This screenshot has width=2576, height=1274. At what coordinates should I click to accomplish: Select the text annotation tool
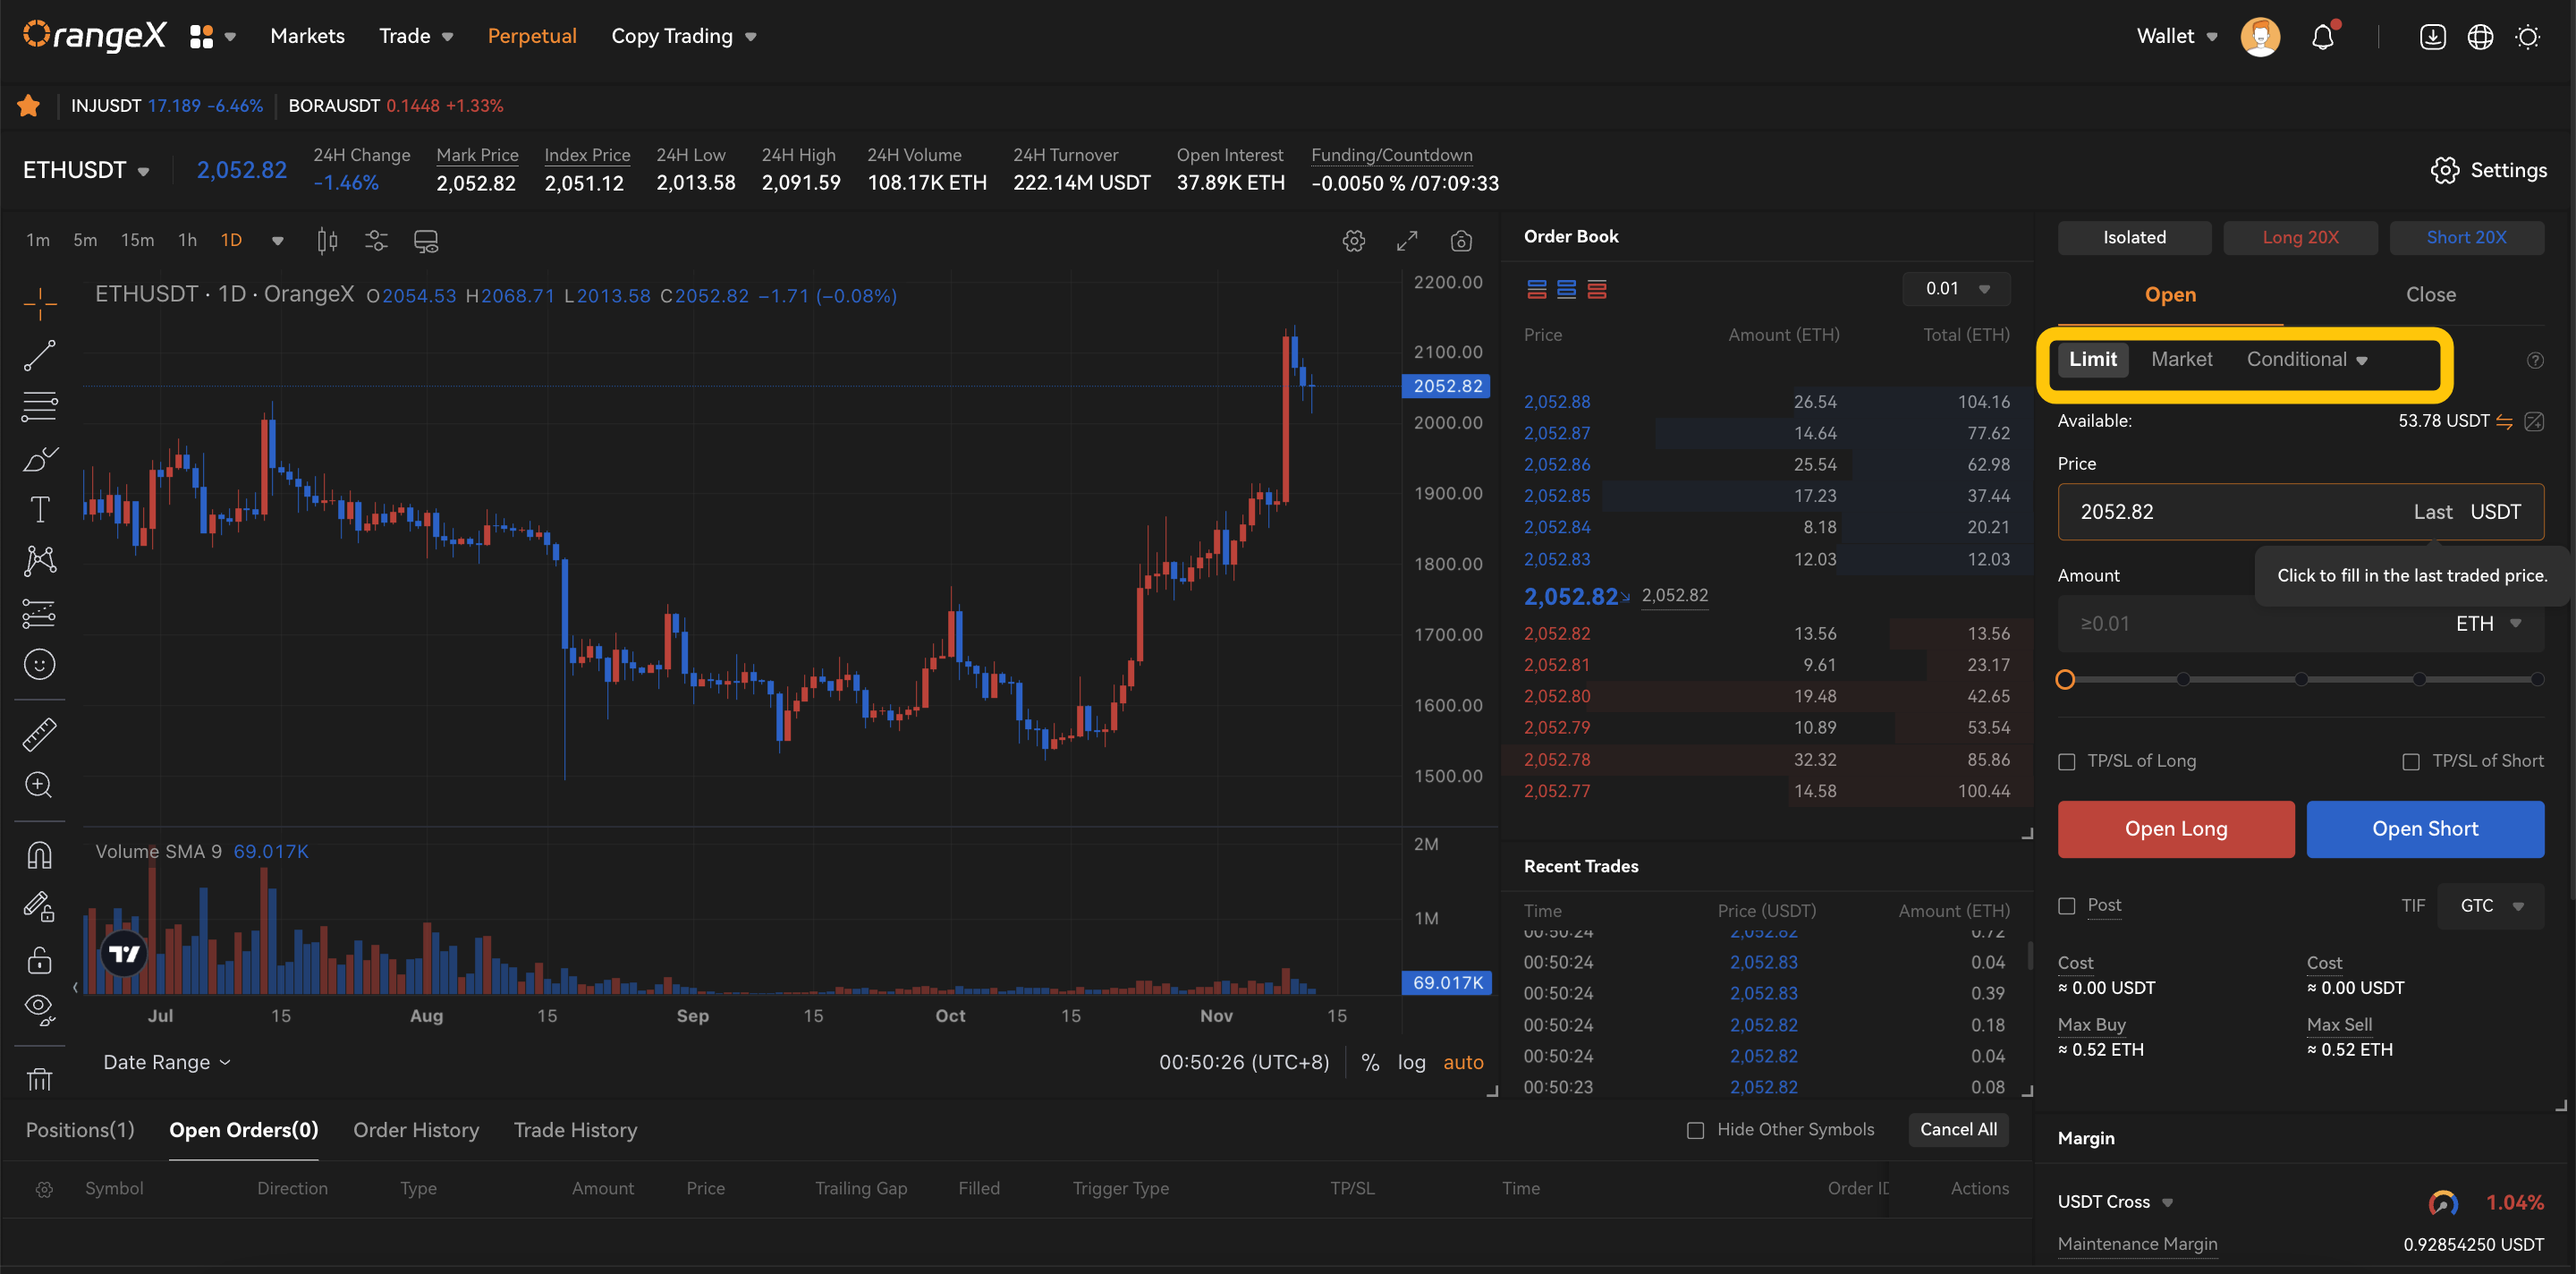(x=40, y=509)
